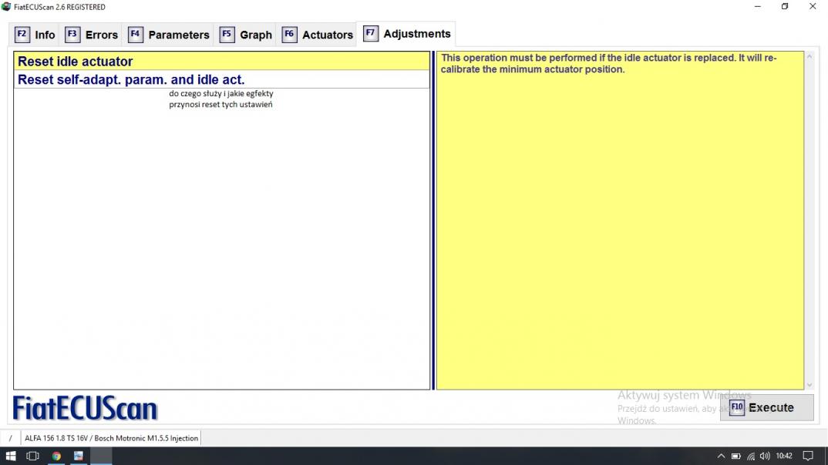Image resolution: width=828 pixels, height=465 pixels.
Task: Select Reset self-adapt. param. and idle act.
Action: pos(222,79)
